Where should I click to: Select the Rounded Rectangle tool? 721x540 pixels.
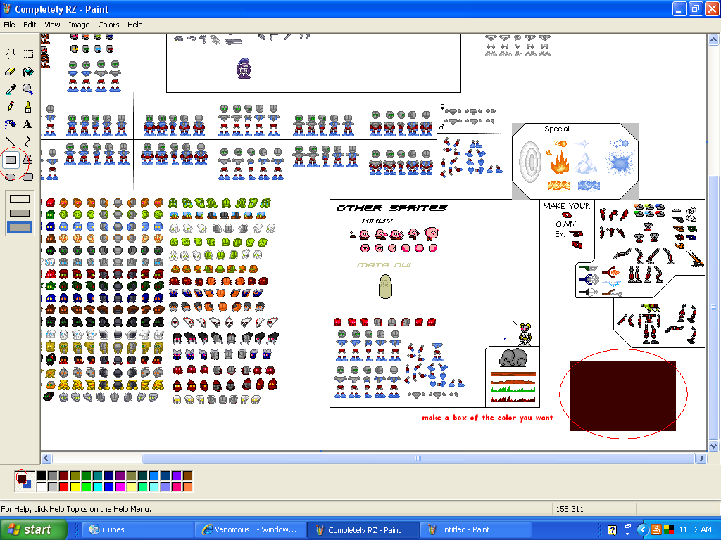click(27, 176)
